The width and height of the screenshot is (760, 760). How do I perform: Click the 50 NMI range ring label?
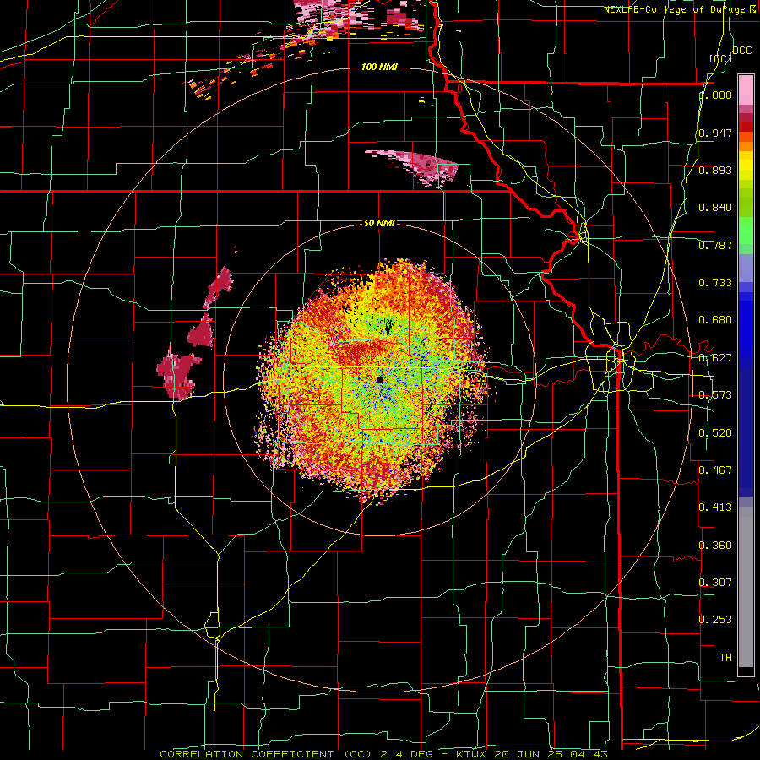(x=379, y=223)
